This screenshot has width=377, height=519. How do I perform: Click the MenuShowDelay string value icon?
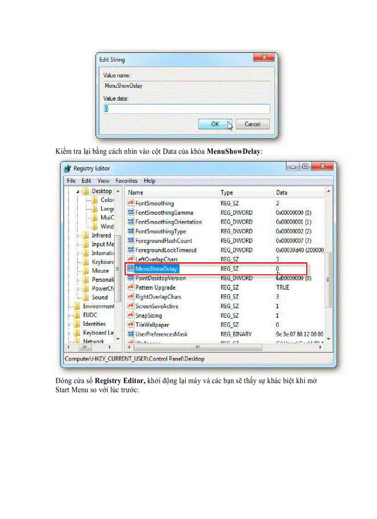point(130,269)
